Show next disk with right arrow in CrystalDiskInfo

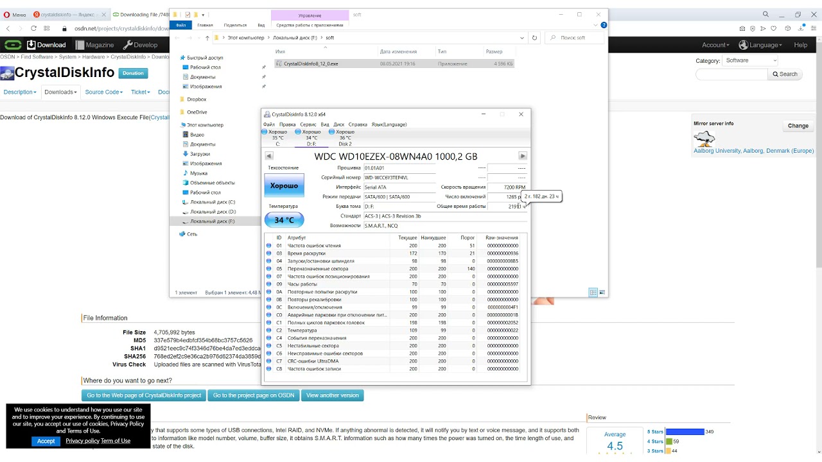pos(523,156)
